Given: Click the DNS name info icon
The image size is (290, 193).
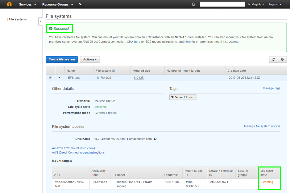Looking at the screenshot, I should (155, 139).
